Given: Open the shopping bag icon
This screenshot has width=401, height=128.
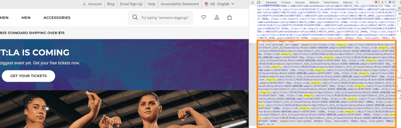Looking at the screenshot, I should [230, 18].
